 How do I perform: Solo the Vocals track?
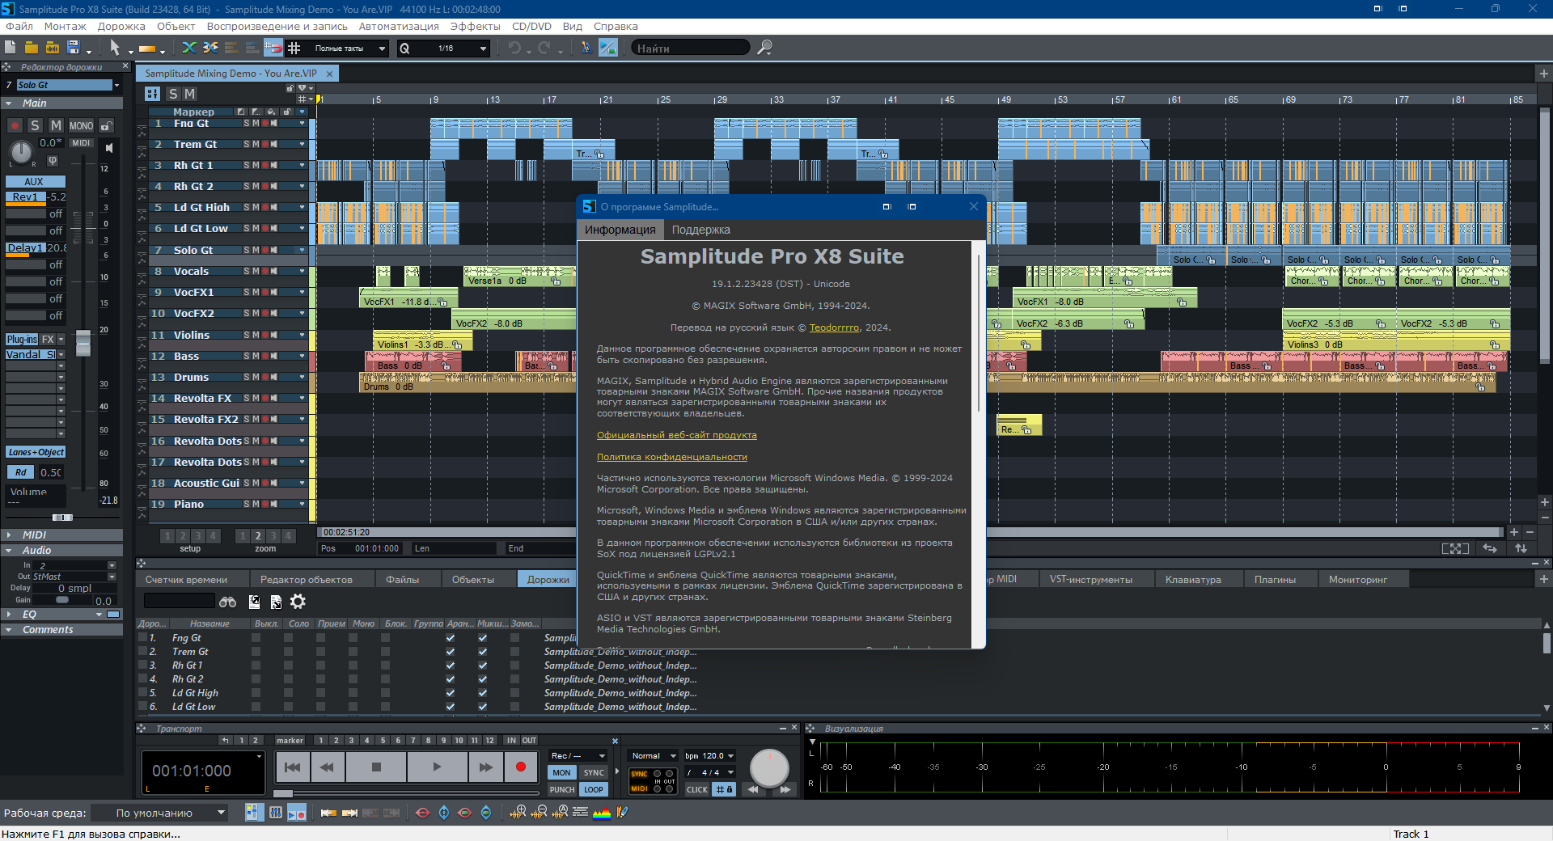pos(247,271)
